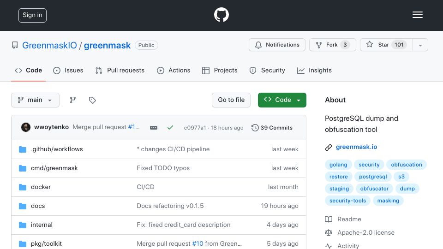443x249 pixels.
Task: Select the obfuscation topic tag
Action: tap(406, 165)
